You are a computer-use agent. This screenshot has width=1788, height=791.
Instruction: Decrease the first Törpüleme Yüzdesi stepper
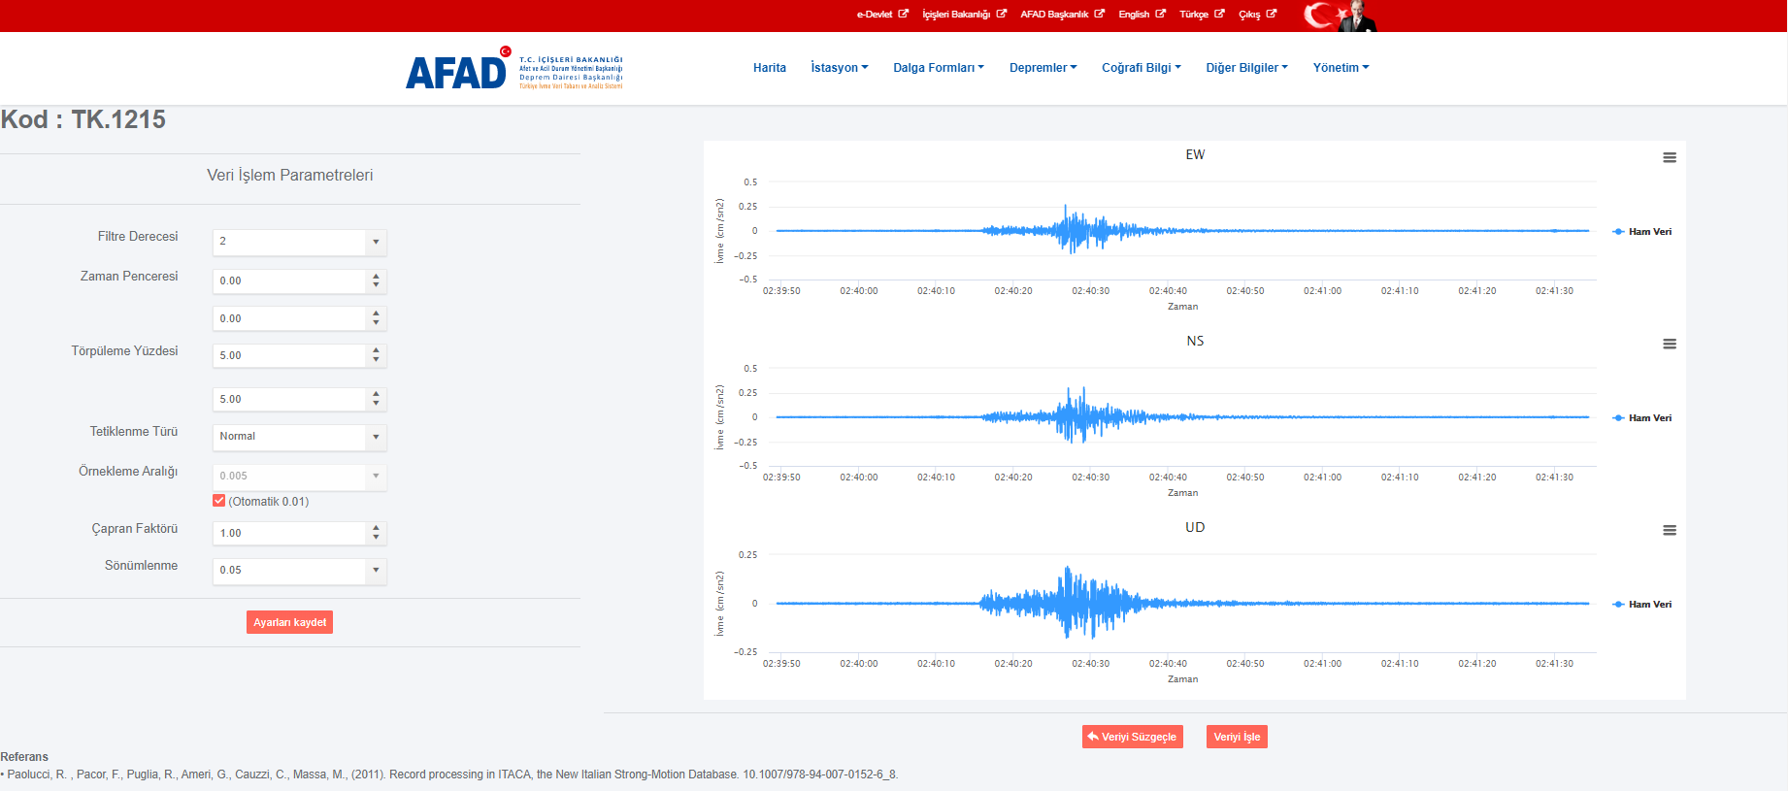[377, 361]
